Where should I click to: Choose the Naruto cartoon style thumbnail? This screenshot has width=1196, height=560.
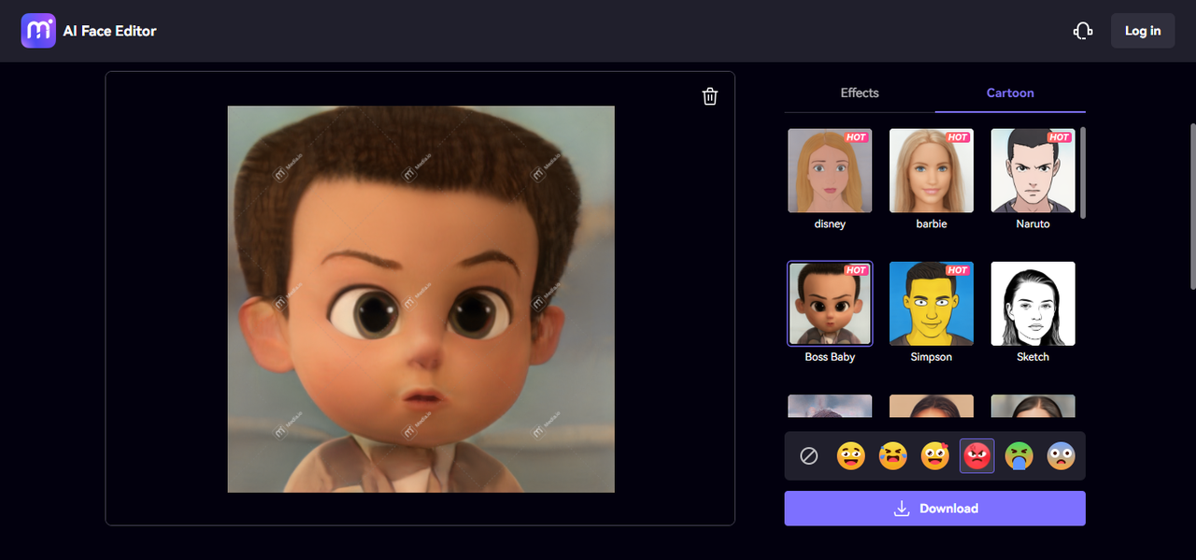pyautogui.click(x=1033, y=171)
